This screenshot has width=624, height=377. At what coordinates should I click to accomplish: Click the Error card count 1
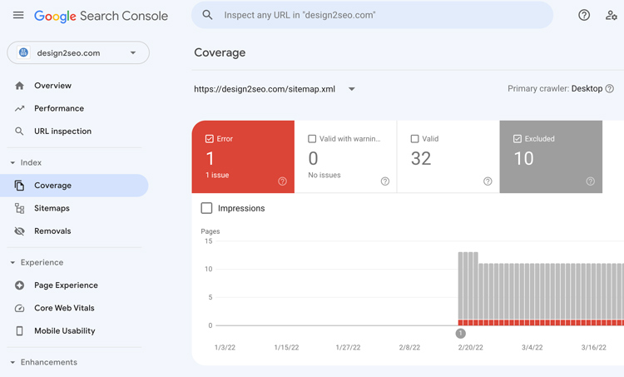(210, 158)
